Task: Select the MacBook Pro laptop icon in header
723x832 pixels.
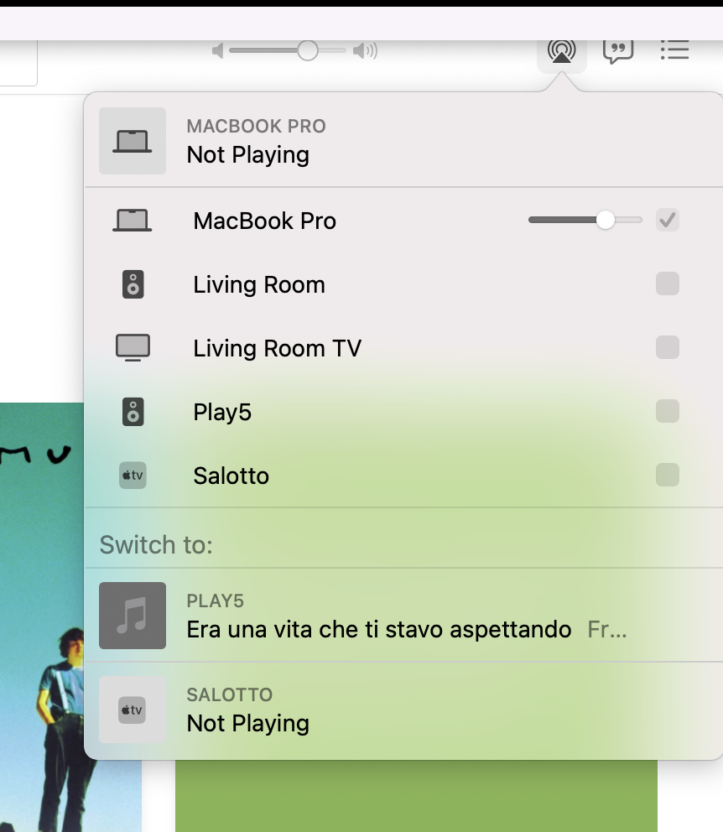Action: 133,141
